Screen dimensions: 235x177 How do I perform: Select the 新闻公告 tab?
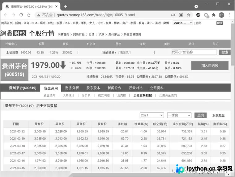tap(114, 88)
